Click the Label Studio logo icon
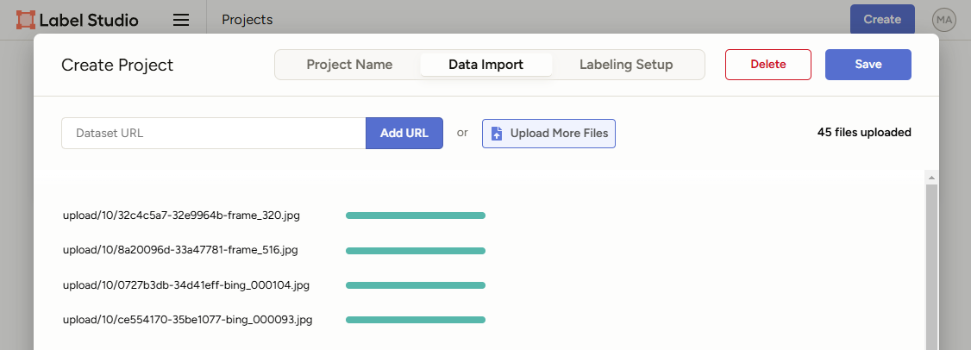This screenshot has width=971, height=350. pyautogui.click(x=26, y=20)
